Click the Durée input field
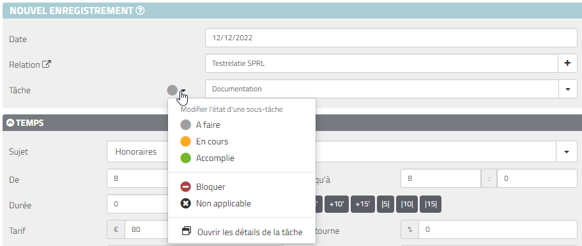Screen dimensions: 582x246 138,204
